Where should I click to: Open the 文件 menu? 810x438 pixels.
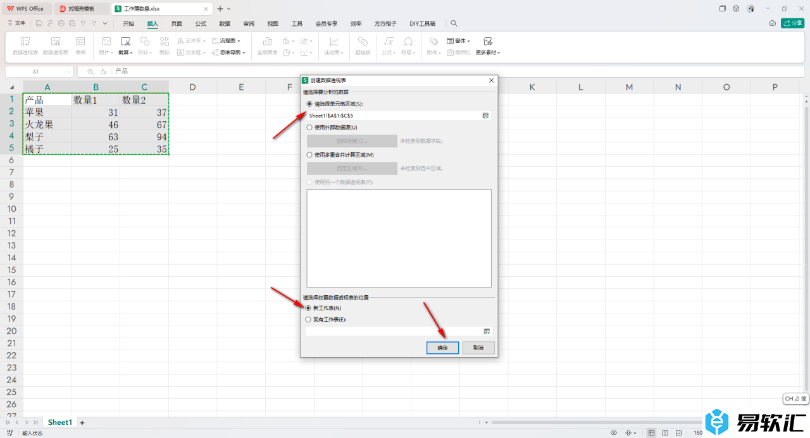coord(16,23)
